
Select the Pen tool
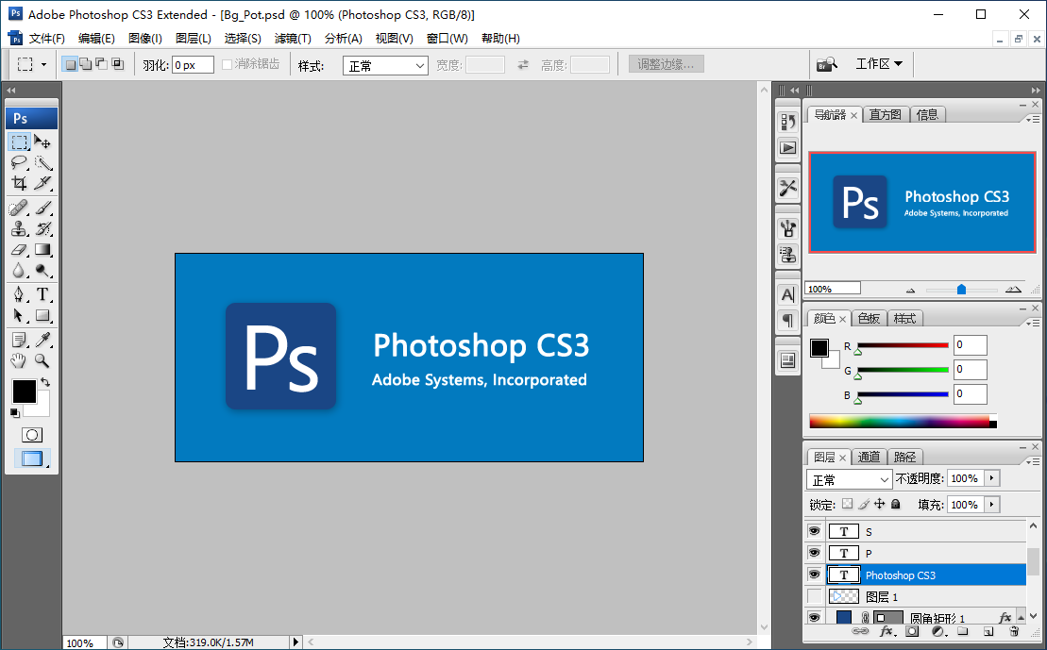(17, 293)
